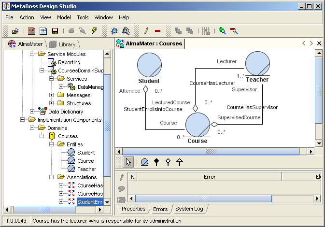Switch to the Library tab
This screenshot has width=325, height=227.
[64, 44]
